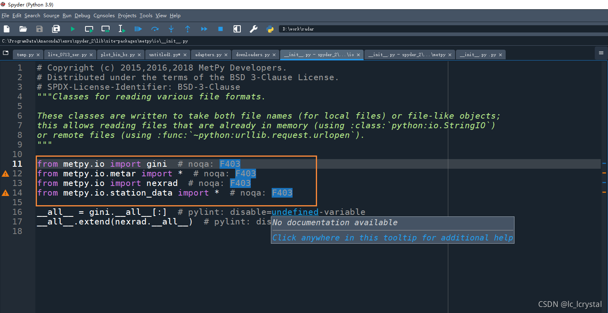Open the File menu
Screen dimensions: 608x313
pyautogui.click(x=5, y=16)
